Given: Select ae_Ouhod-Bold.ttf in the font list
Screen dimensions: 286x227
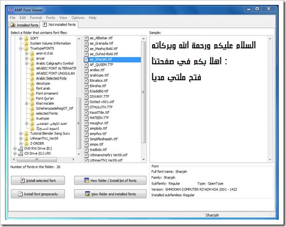Looking at the screenshot, I should (x=103, y=54).
